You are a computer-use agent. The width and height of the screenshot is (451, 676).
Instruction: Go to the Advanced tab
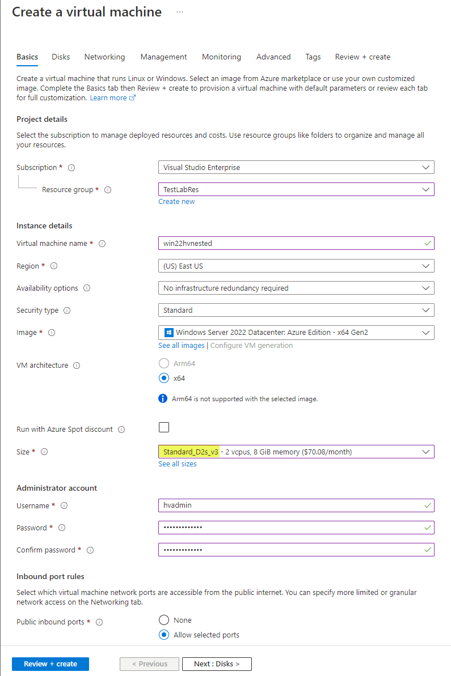(x=273, y=57)
